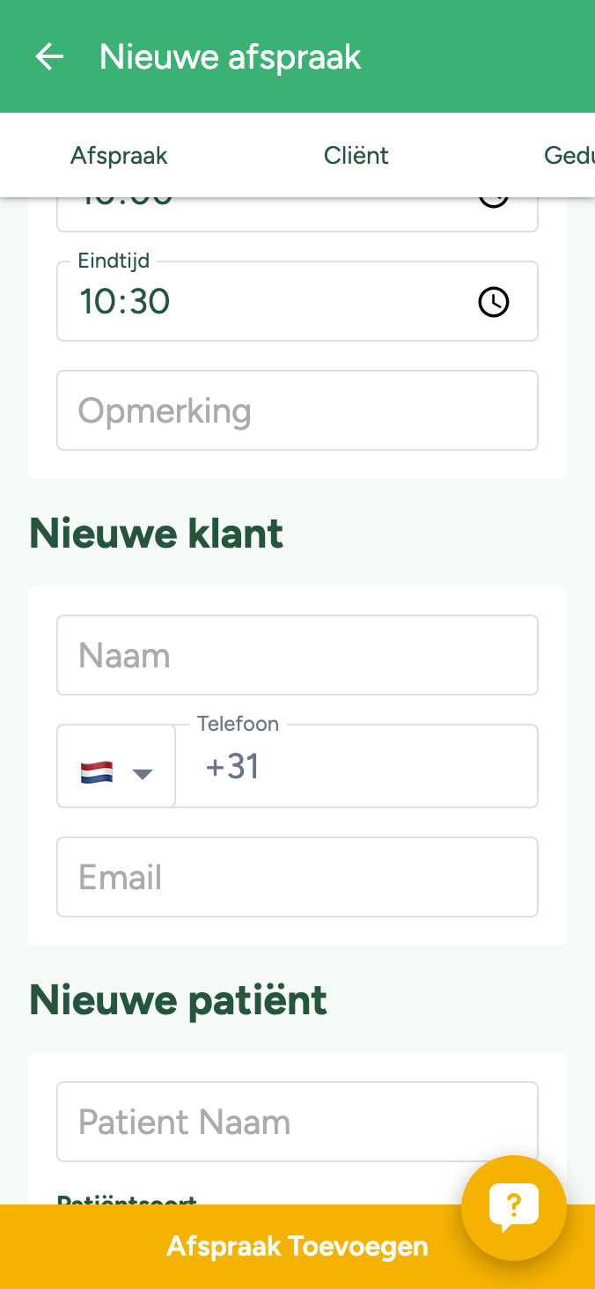Click the partially visible start time field

pos(264,210)
